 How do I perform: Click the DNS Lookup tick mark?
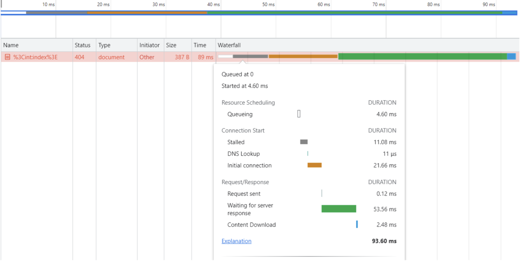307,153
